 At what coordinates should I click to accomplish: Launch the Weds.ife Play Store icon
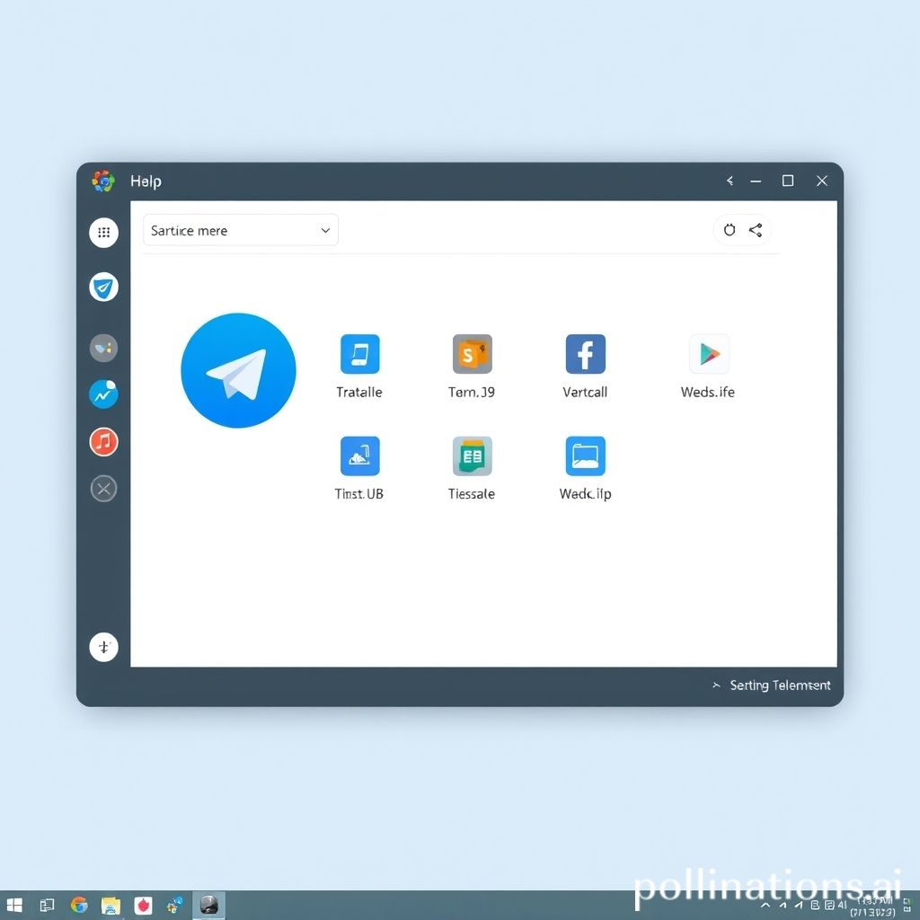click(710, 354)
